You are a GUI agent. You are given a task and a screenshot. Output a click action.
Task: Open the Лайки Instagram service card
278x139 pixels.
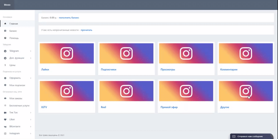coord(45,69)
